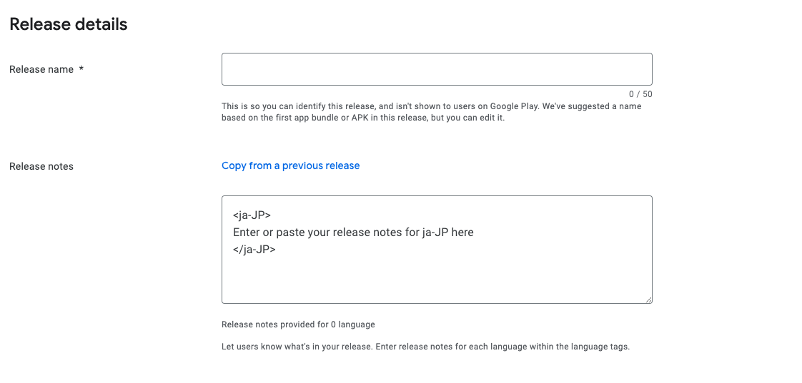
Task: Click the release notes box resize handle
Action: pos(648,300)
